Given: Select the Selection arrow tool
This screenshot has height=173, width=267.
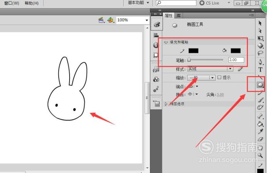Looking at the screenshot, I should pyautogui.click(x=260, y=23).
